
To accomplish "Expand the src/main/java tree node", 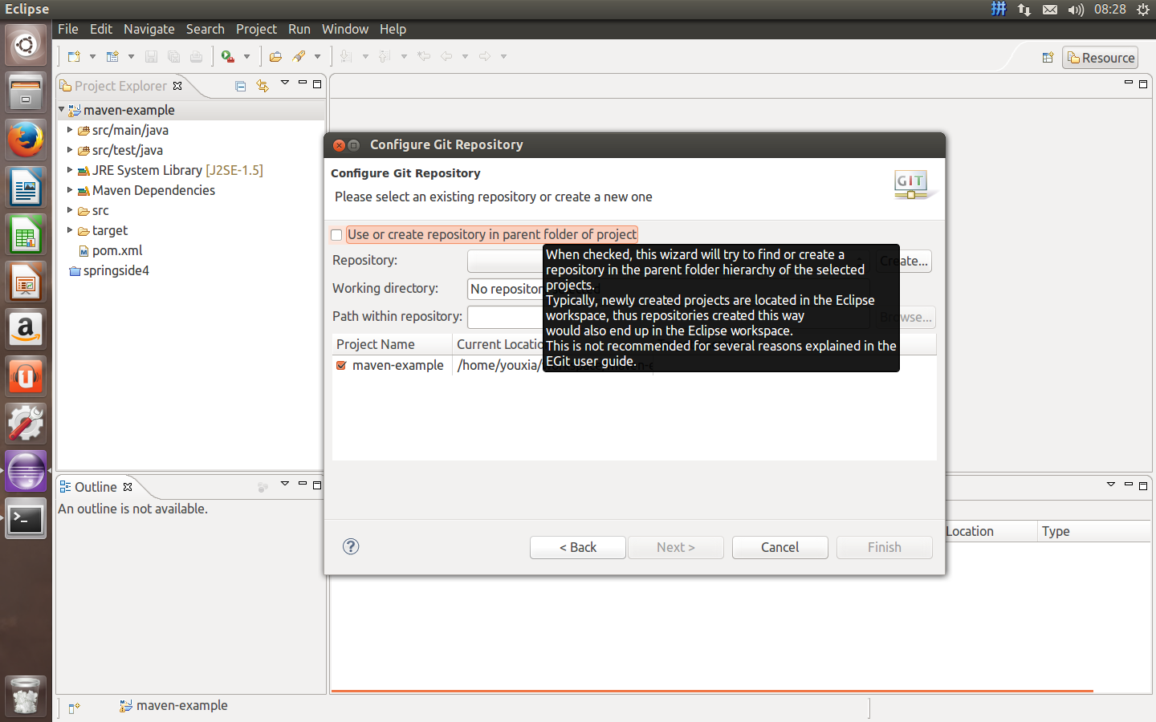I will 70,130.
